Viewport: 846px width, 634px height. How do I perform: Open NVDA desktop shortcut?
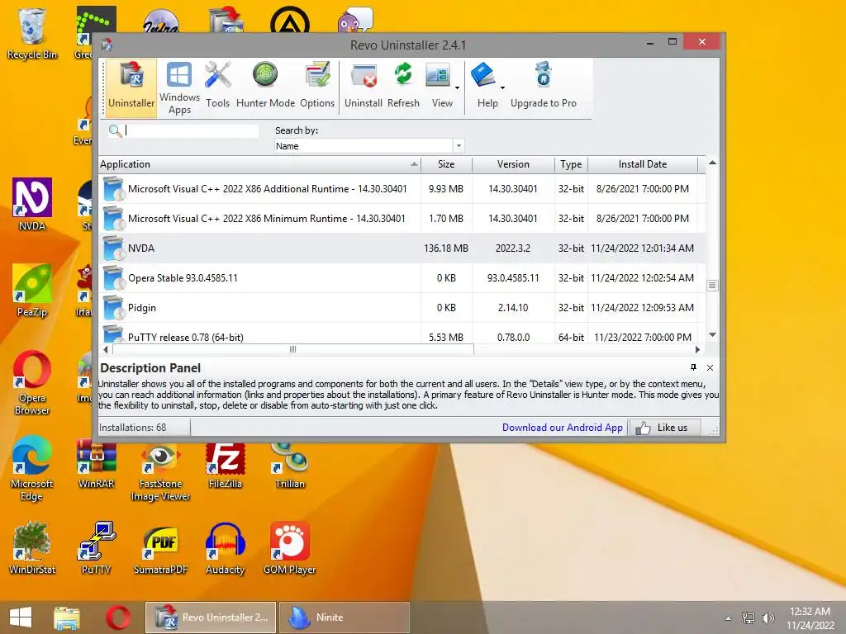pyautogui.click(x=32, y=205)
